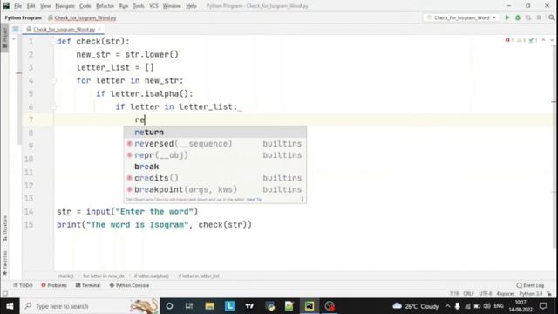Open the View menu
This screenshot has width=558, height=314.
click(x=45, y=6)
